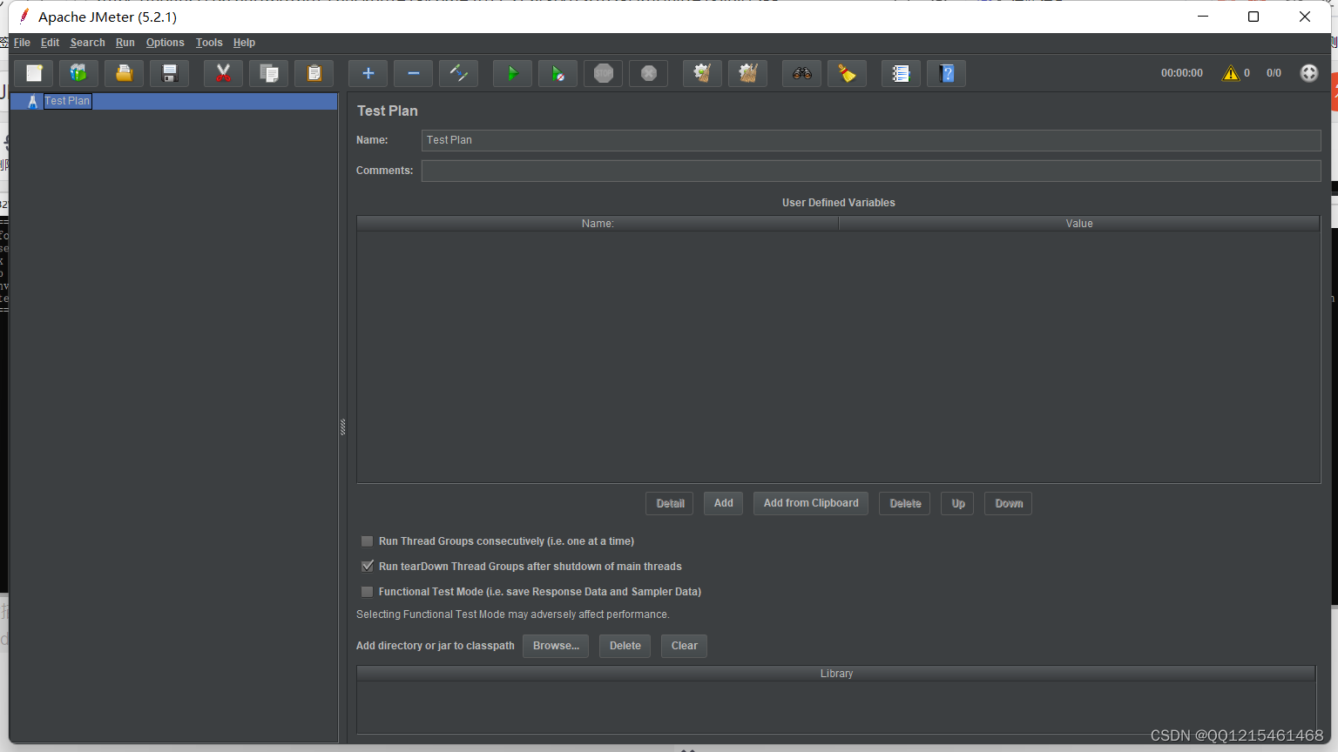
Task: Start the test with green play icon
Action: point(513,73)
